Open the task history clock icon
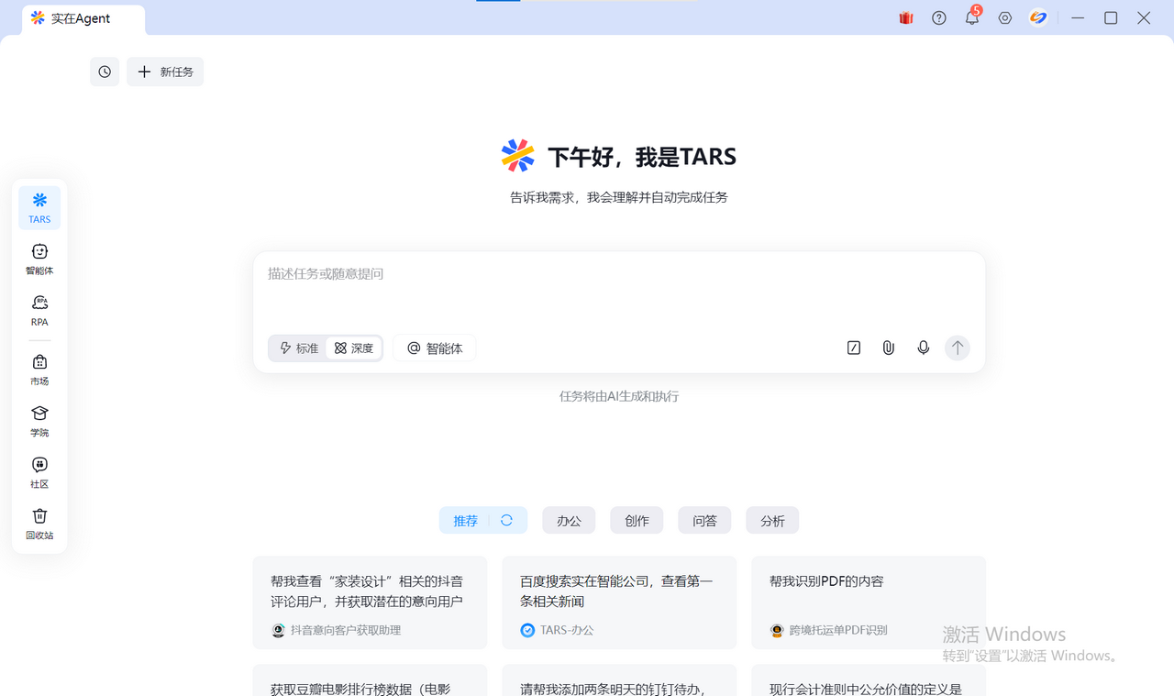This screenshot has height=696, width=1174. (x=105, y=72)
